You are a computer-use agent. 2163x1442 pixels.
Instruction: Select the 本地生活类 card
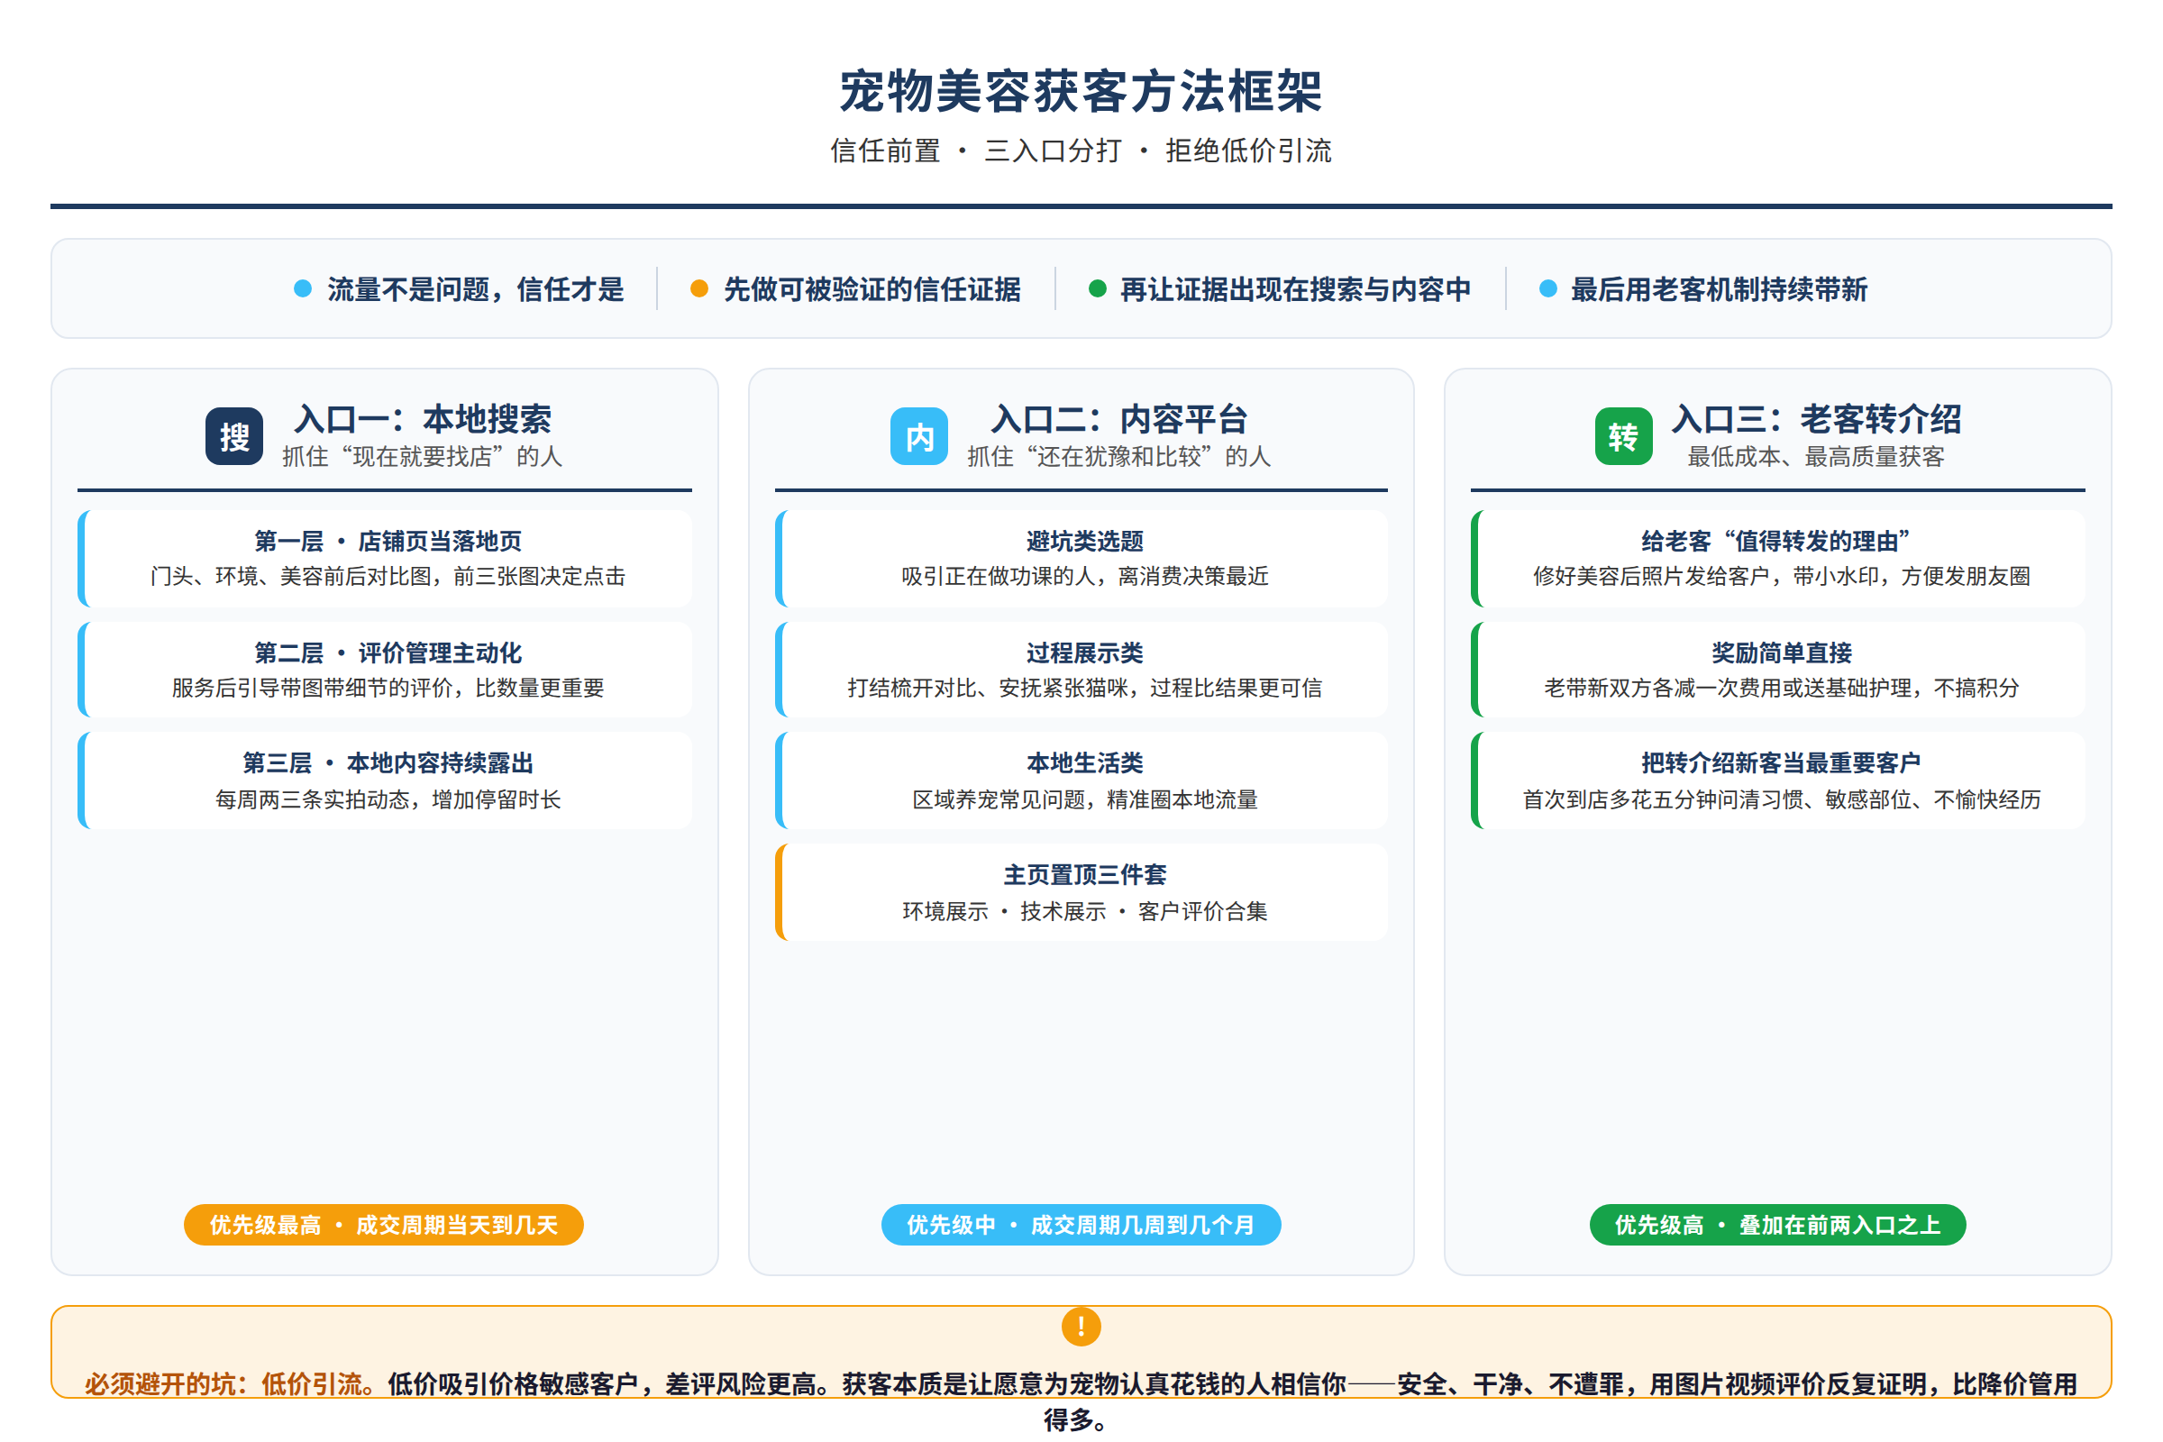1081,780
